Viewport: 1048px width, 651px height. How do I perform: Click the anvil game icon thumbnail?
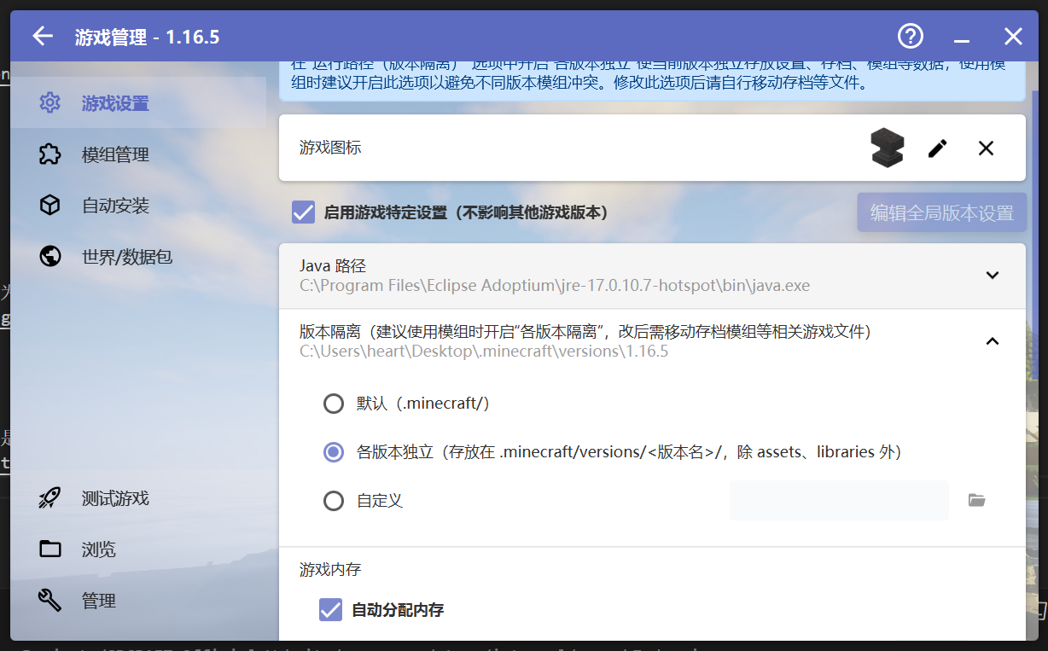tap(887, 148)
